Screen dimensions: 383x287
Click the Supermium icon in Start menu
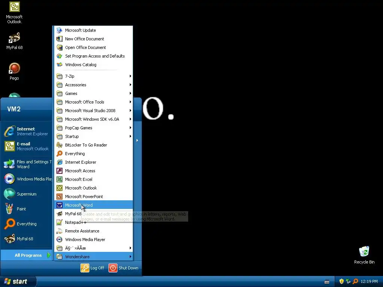[x=9, y=194]
